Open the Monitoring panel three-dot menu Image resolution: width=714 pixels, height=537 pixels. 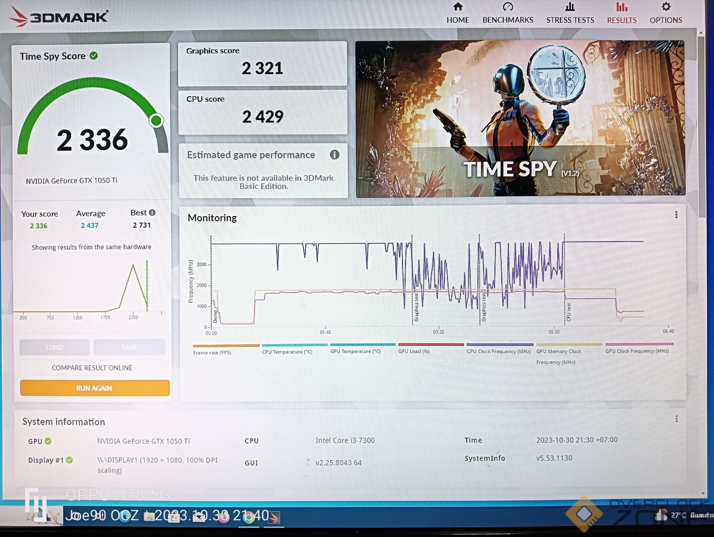(x=676, y=215)
